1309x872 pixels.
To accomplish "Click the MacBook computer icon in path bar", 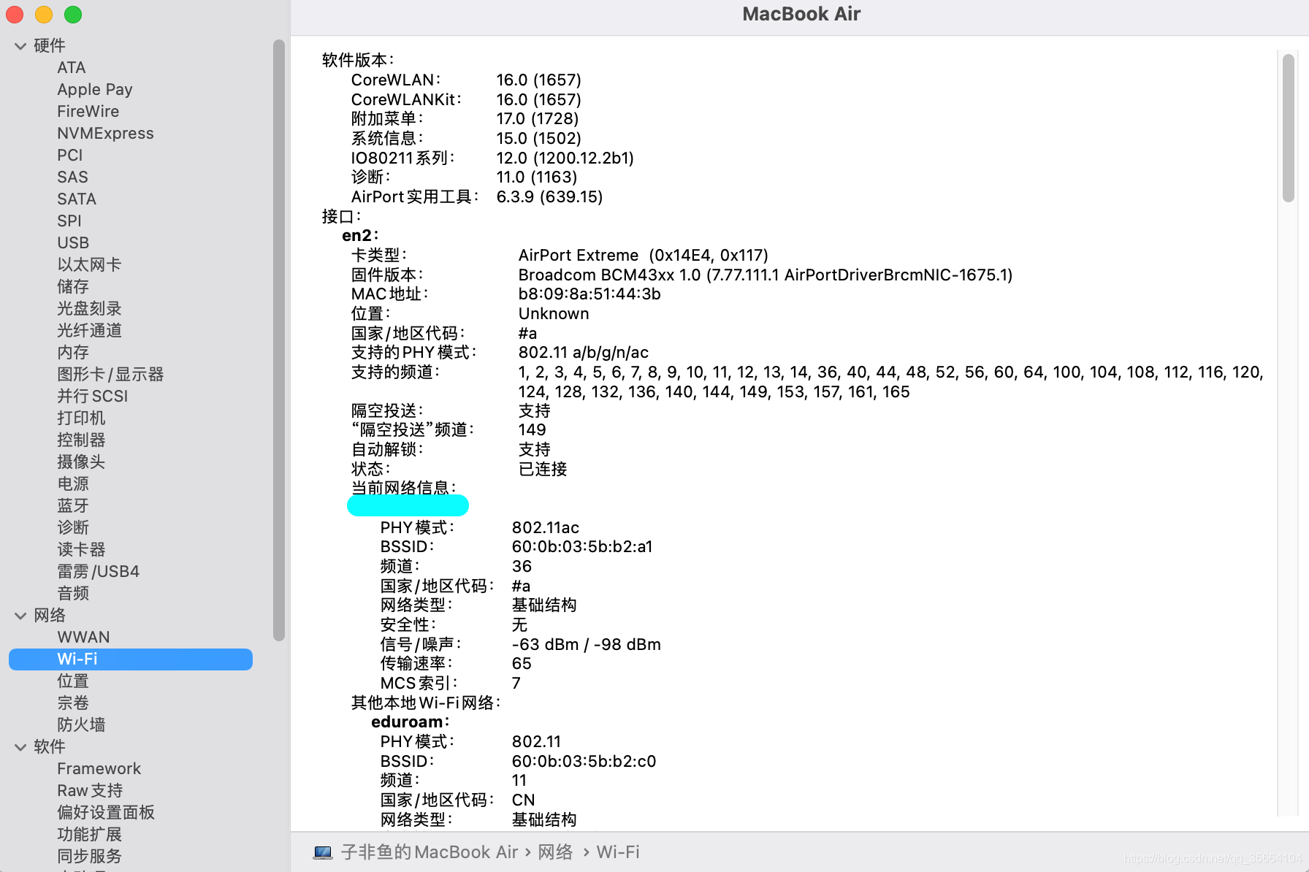I will click(323, 852).
